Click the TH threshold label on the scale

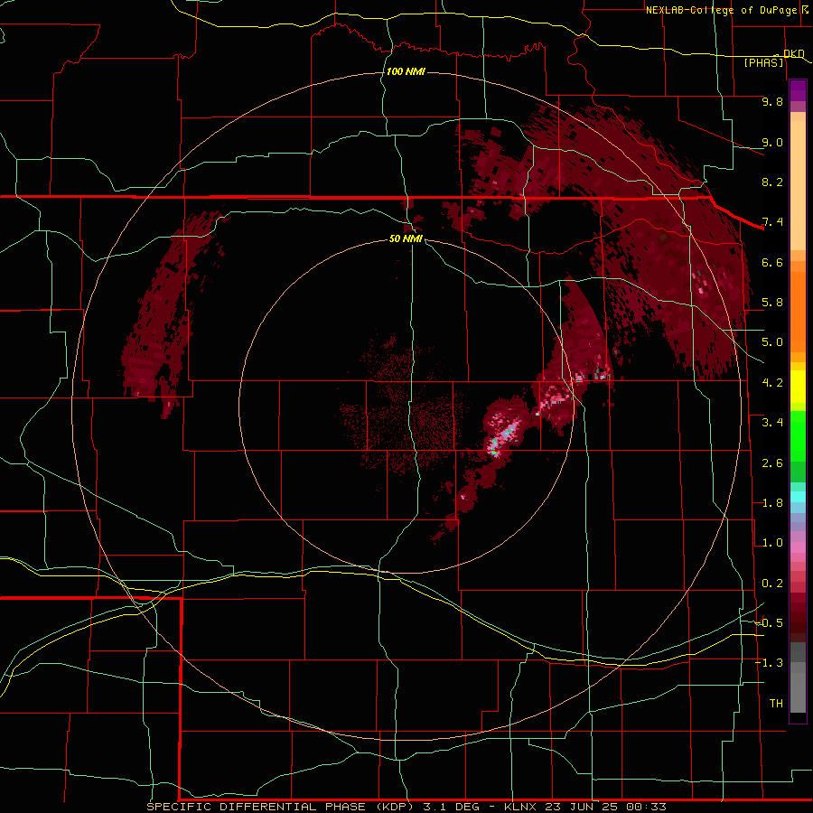pyautogui.click(x=776, y=704)
